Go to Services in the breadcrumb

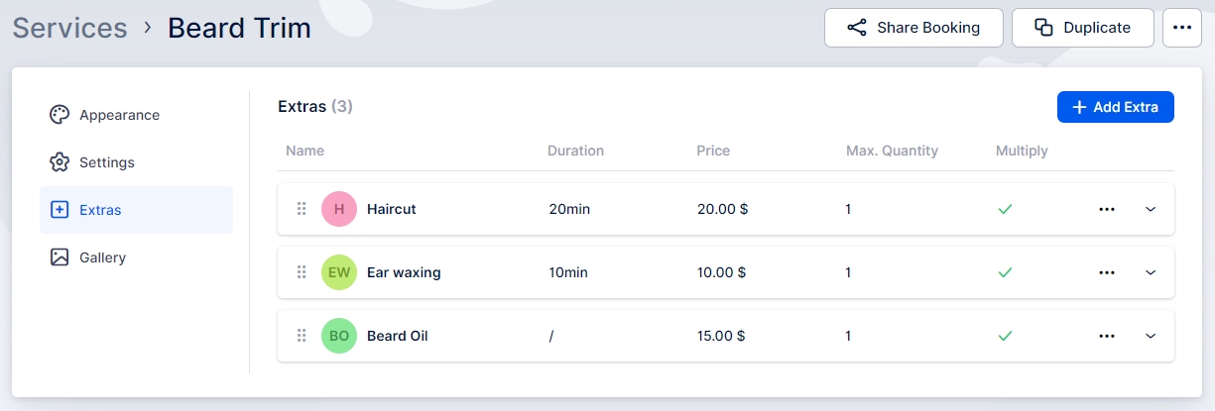click(x=69, y=28)
